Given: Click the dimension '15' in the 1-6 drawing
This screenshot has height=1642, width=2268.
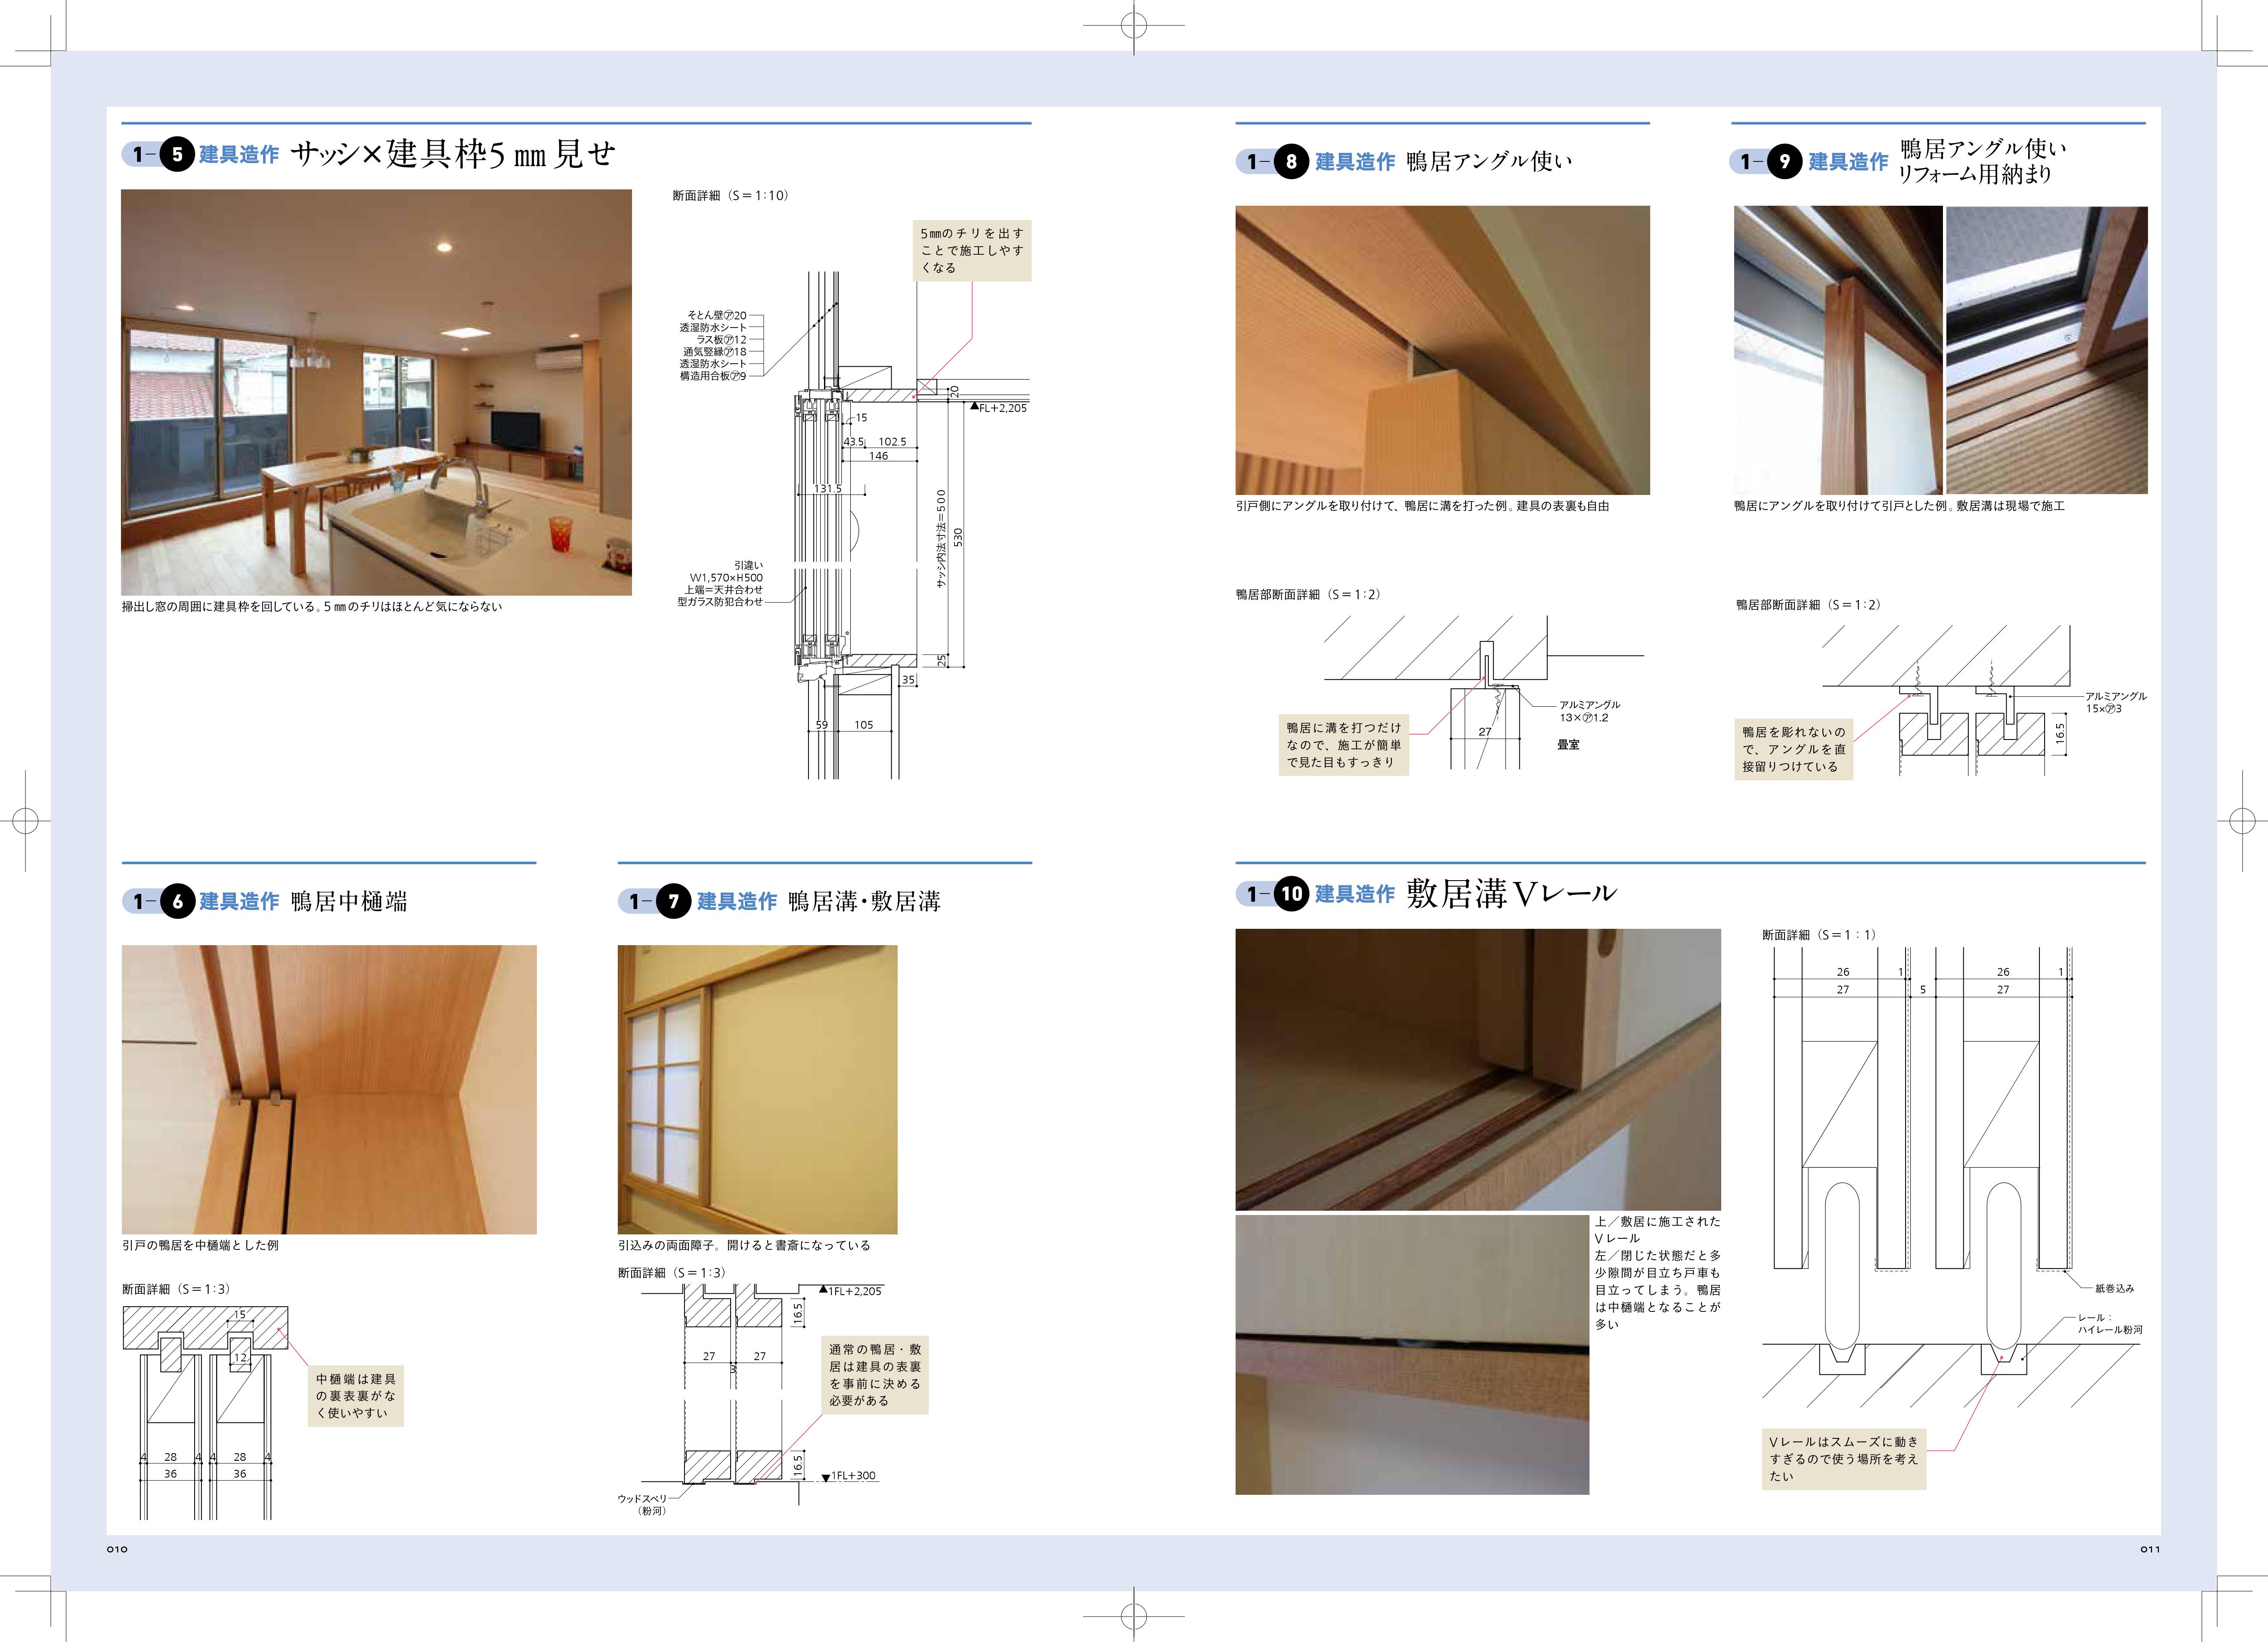Looking at the screenshot, I should pos(239,1315).
